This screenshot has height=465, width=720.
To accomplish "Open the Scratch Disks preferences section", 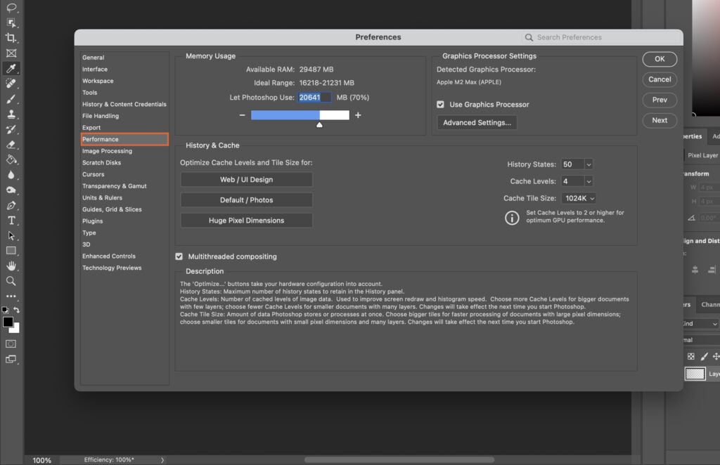I will pyautogui.click(x=102, y=163).
